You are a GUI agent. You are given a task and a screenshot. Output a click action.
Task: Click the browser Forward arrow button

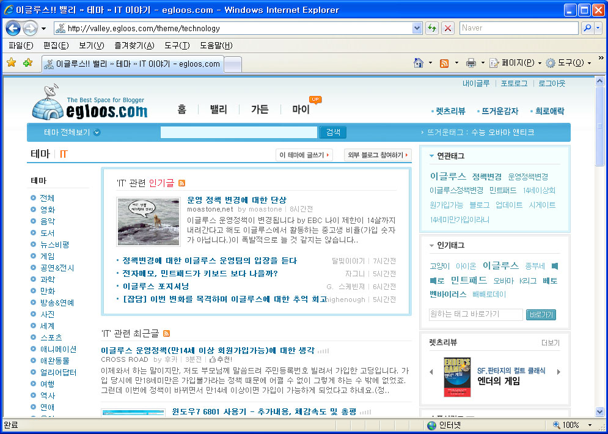pos(30,28)
